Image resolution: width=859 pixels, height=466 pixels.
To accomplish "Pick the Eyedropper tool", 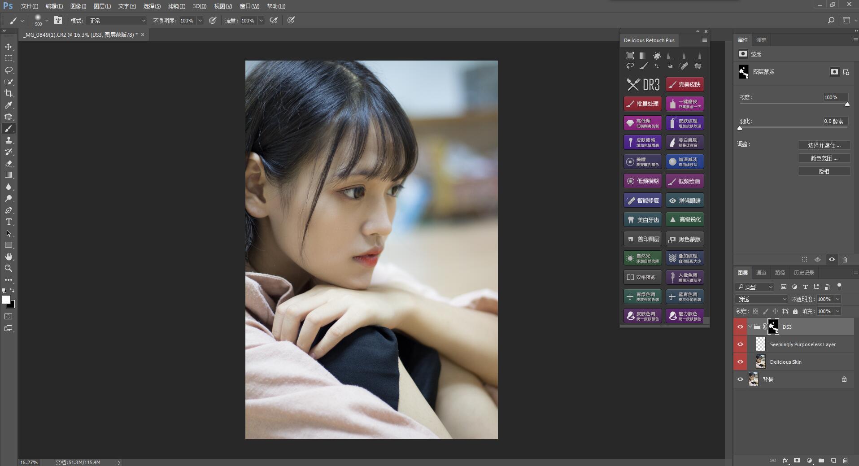I will (9, 105).
